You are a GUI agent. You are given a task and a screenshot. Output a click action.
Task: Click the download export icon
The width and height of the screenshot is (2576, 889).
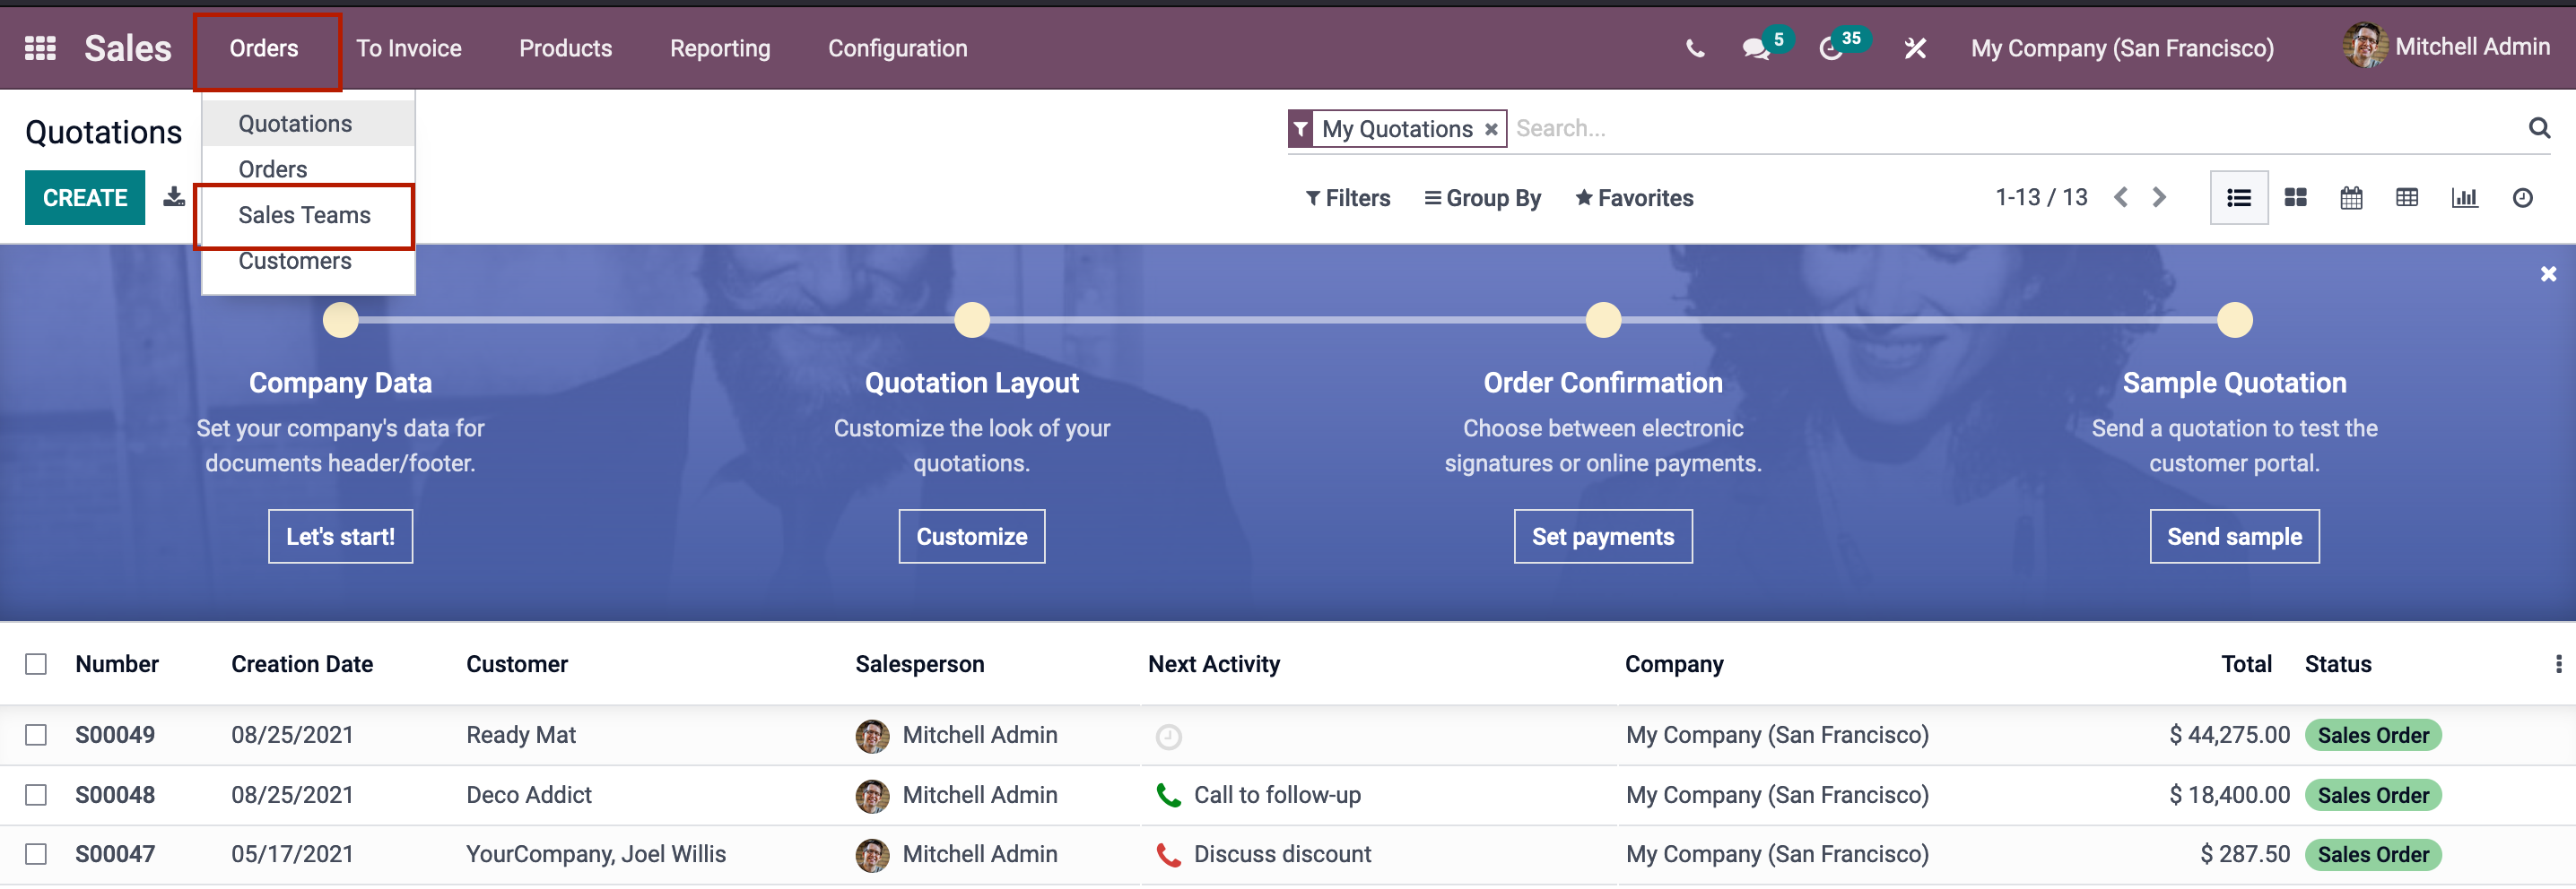tap(174, 197)
